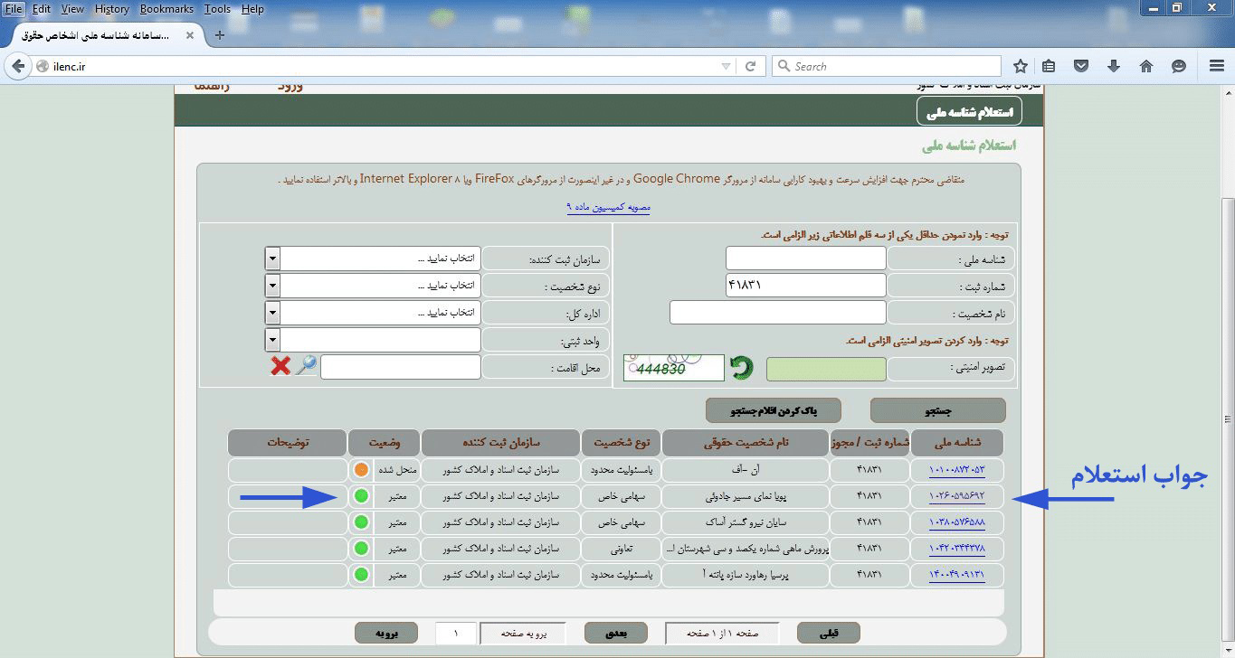Viewport: 1235px width, 658px height.
Task: Open a new tab with plus button
Action: pyautogui.click(x=220, y=35)
